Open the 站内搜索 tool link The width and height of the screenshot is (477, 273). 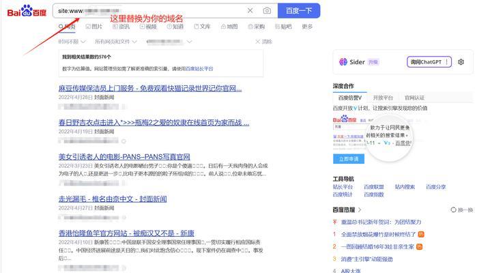tap(405, 187)
